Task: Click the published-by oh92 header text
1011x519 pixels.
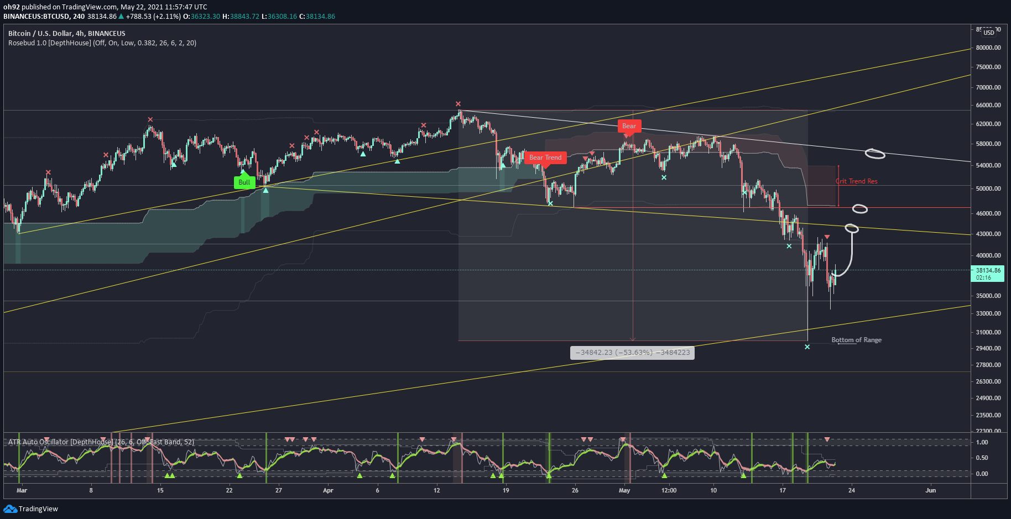Action: (x=105, y=7)
